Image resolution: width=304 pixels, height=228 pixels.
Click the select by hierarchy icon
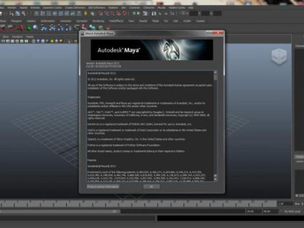point(11,13)
